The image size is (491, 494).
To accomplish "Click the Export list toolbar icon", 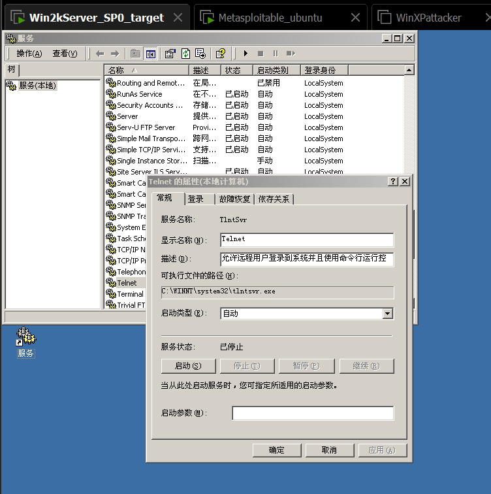I will 200,54.
